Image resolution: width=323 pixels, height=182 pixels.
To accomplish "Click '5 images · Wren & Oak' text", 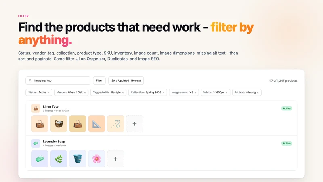I will pyautogui.click(x=56, y=110).
